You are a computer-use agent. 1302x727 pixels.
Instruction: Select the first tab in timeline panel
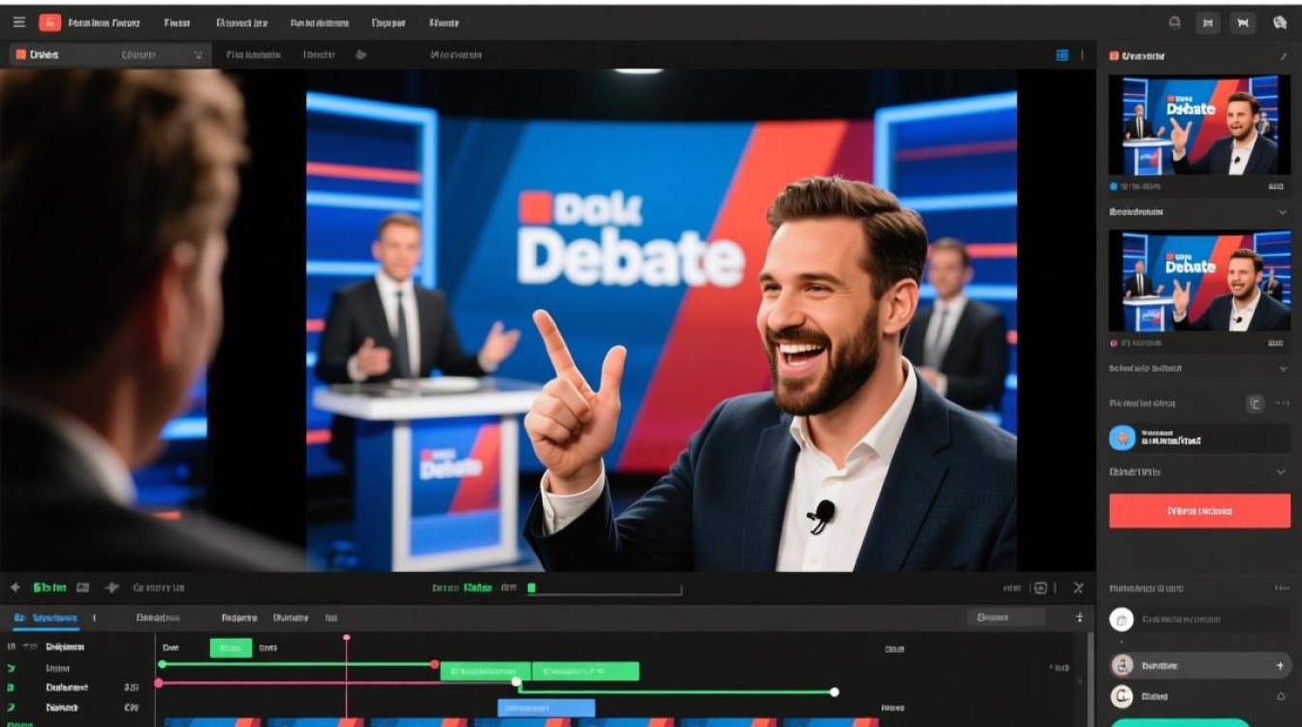click(x=46, y=617)
